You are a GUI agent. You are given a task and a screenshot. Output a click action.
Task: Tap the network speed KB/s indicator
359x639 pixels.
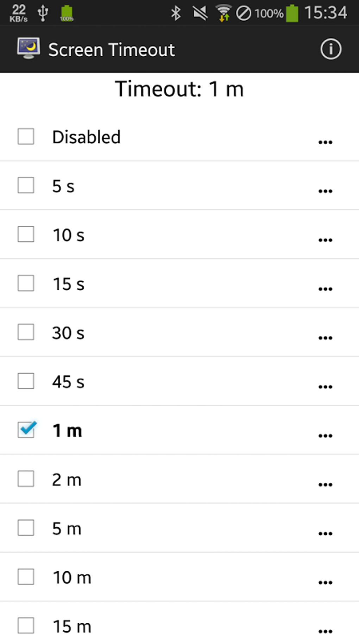tap(18, 13)
